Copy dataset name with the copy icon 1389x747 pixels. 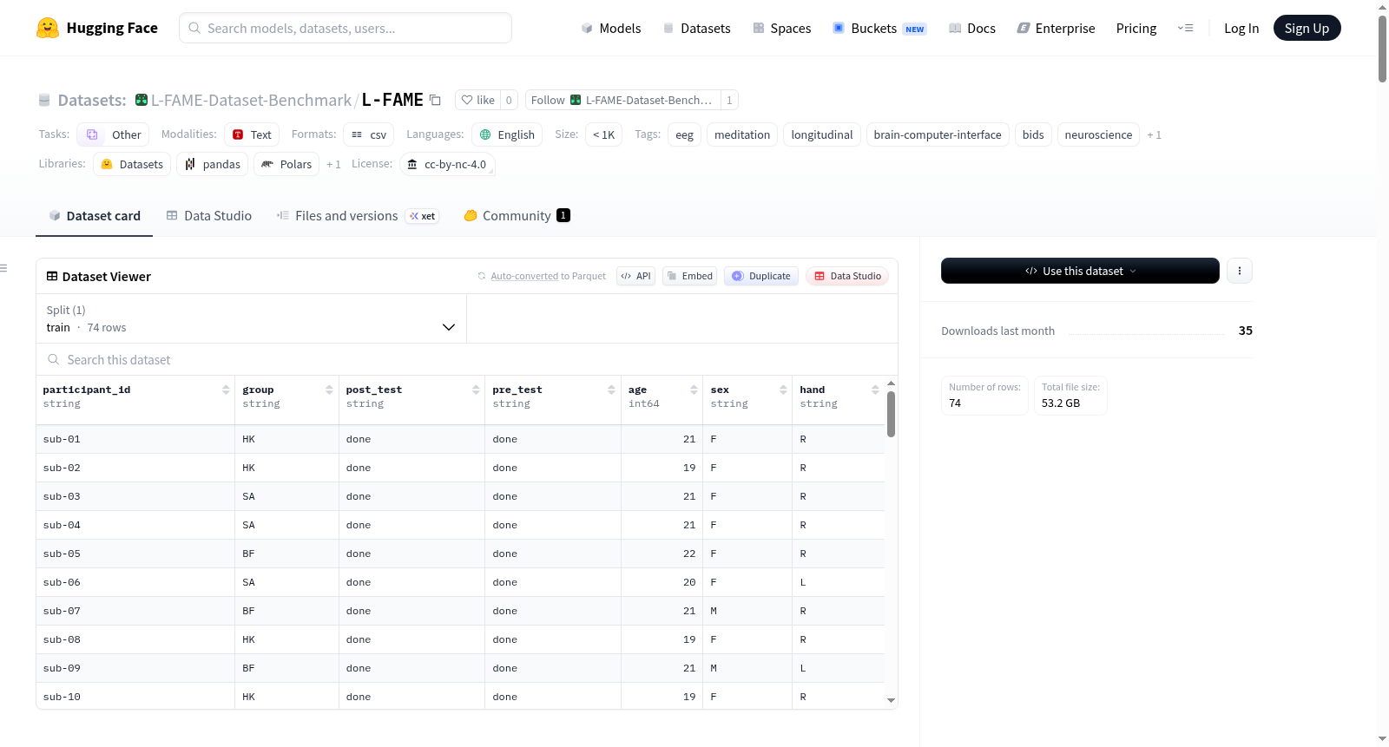(x=436, y=101)
